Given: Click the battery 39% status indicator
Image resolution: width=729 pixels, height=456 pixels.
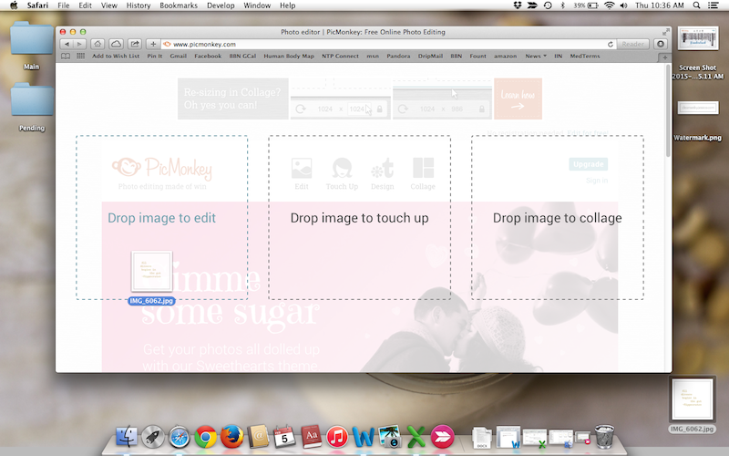Looking at the screenshot, I should coord(586,5).
